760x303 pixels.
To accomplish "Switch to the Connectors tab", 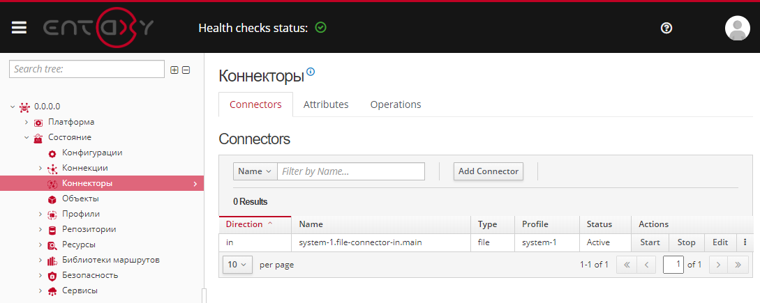I will 255,104.
